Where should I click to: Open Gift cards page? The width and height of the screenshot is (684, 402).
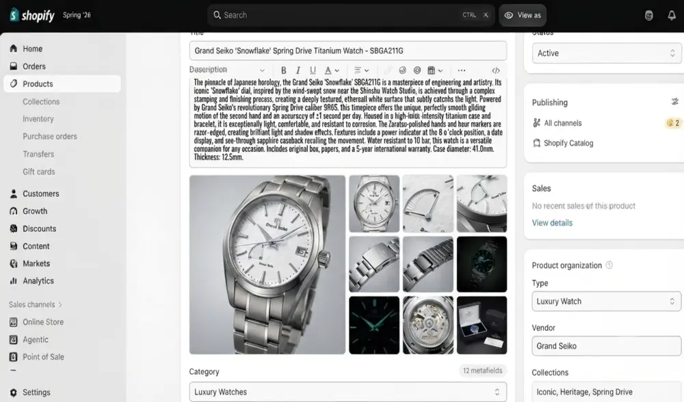tap(39, 172)
